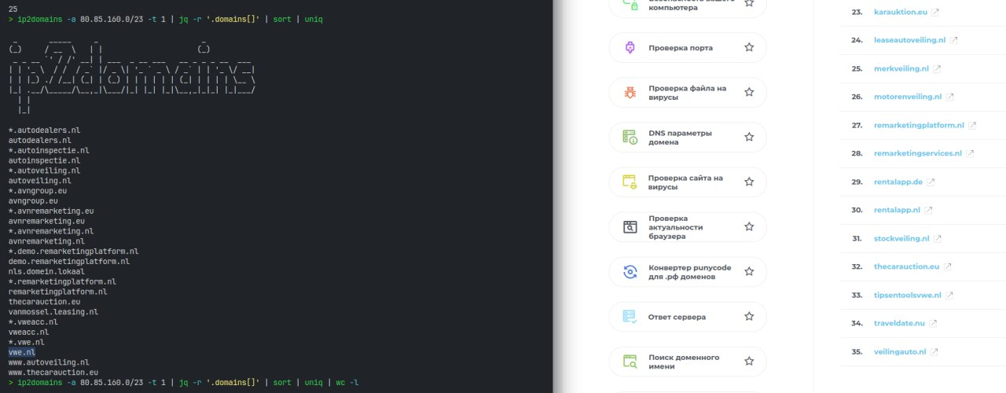
Task: Visit the veilingauto.nl link
Action: pos(900,351)
